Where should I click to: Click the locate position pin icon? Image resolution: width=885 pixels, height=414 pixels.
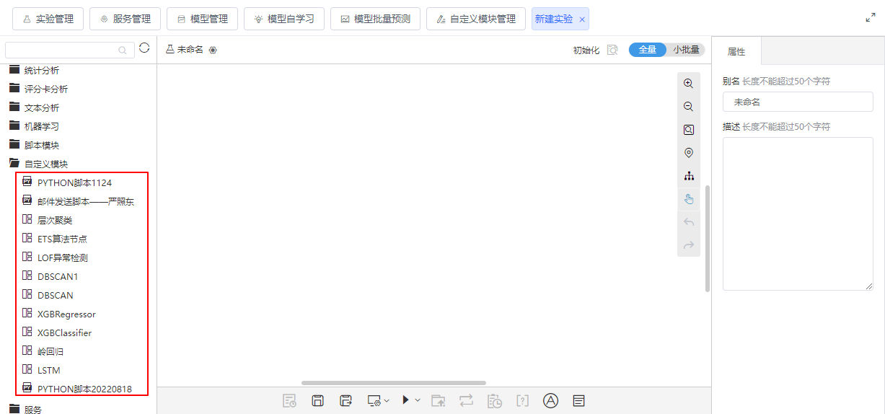688,153
